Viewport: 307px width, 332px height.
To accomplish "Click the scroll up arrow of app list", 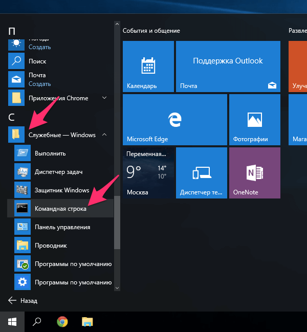I will tap(117, 25).
